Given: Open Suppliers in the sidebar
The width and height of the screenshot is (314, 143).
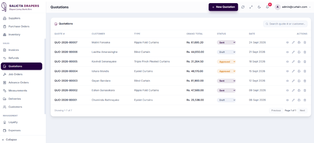Looking at the screenshot, I should [x=21, y=18].
